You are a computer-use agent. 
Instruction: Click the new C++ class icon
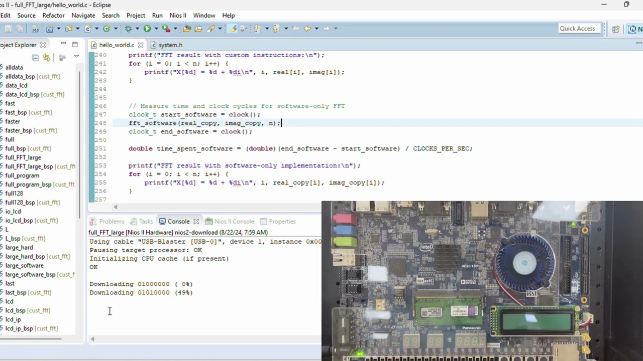pos(106,29)
